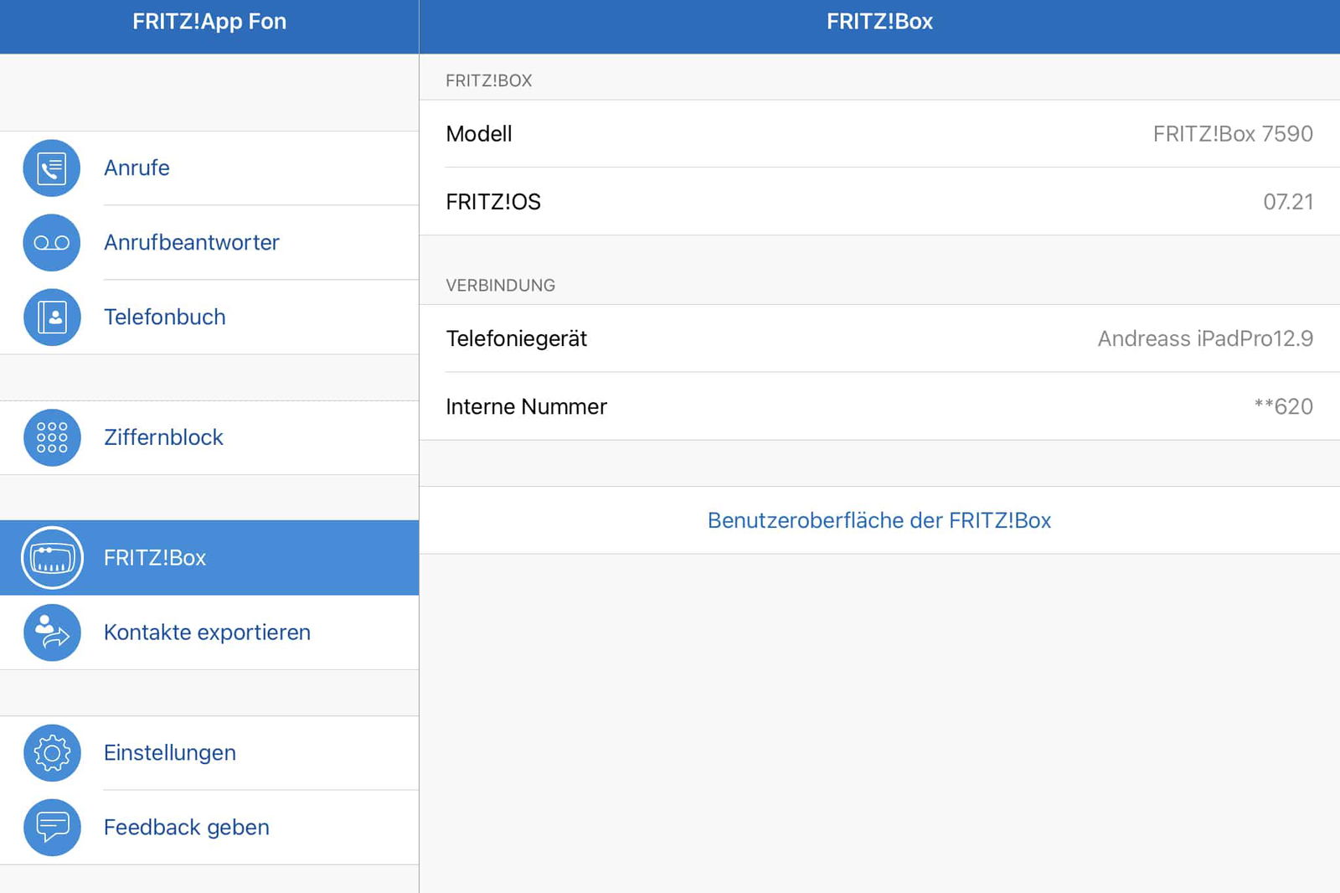Image resolution: width=1340 pixels, height=893 pixels.
Task: Click the Telefonbuch contact book icon
Action: tap(52, 317)
